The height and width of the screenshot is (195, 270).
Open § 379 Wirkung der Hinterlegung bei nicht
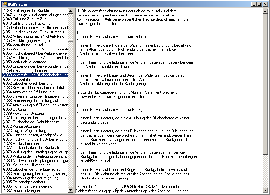(x=35, y=157)
